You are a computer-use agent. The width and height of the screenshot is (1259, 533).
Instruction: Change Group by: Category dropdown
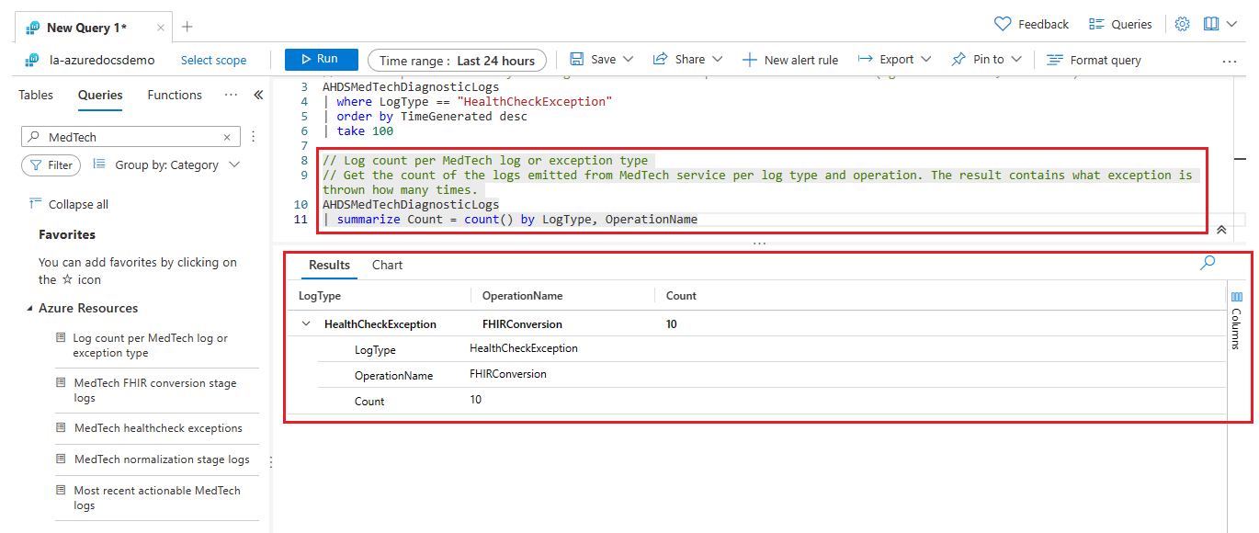pos(166,165)
